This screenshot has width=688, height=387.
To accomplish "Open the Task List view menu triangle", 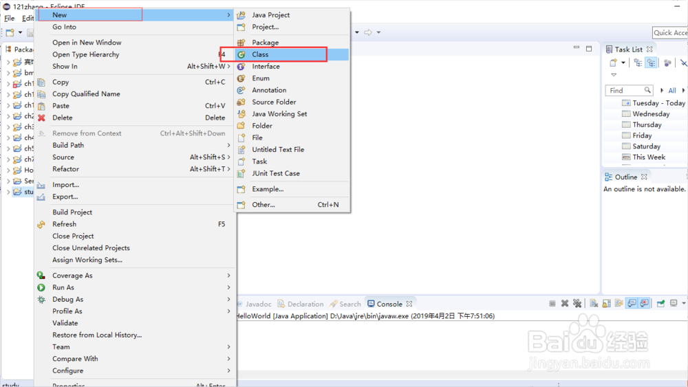I will pos(614,75).
